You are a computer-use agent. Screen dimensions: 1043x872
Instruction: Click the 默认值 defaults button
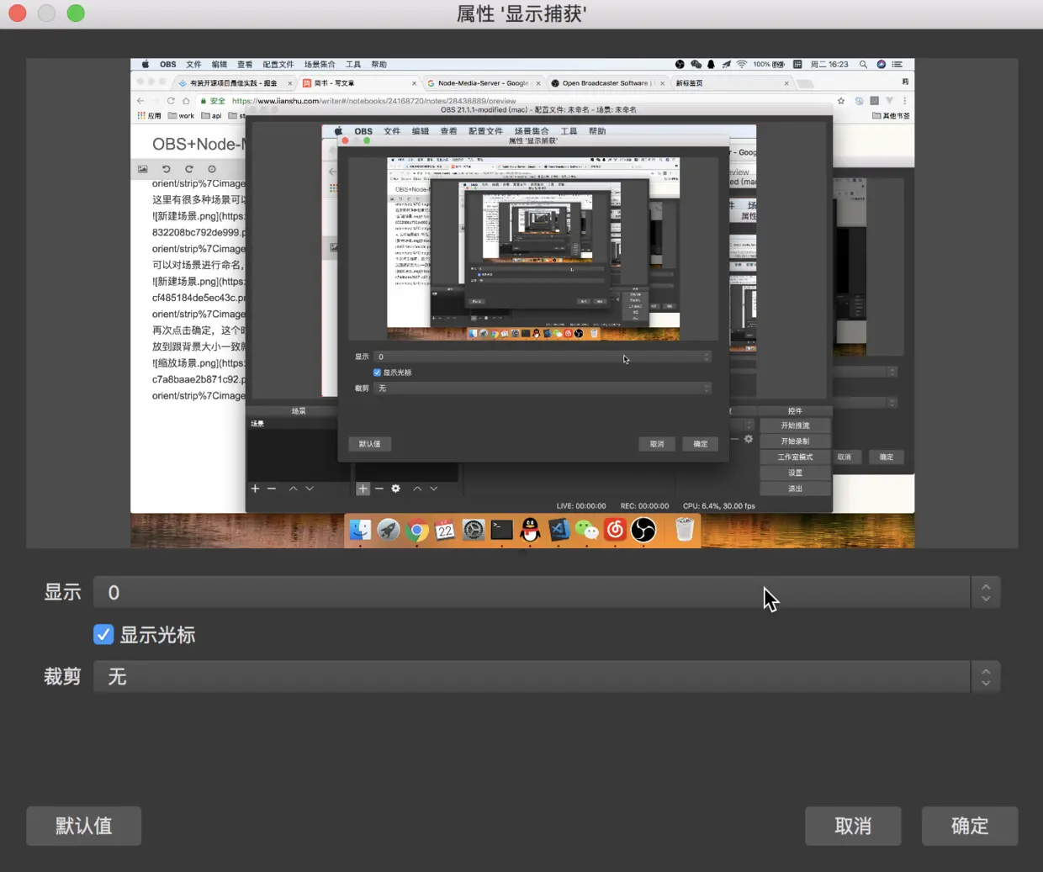click(x=83, y=826)
